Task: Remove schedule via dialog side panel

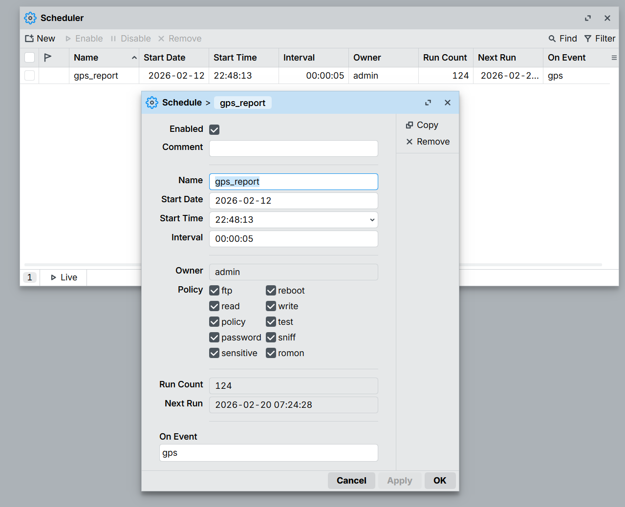Action: (428, 142)
